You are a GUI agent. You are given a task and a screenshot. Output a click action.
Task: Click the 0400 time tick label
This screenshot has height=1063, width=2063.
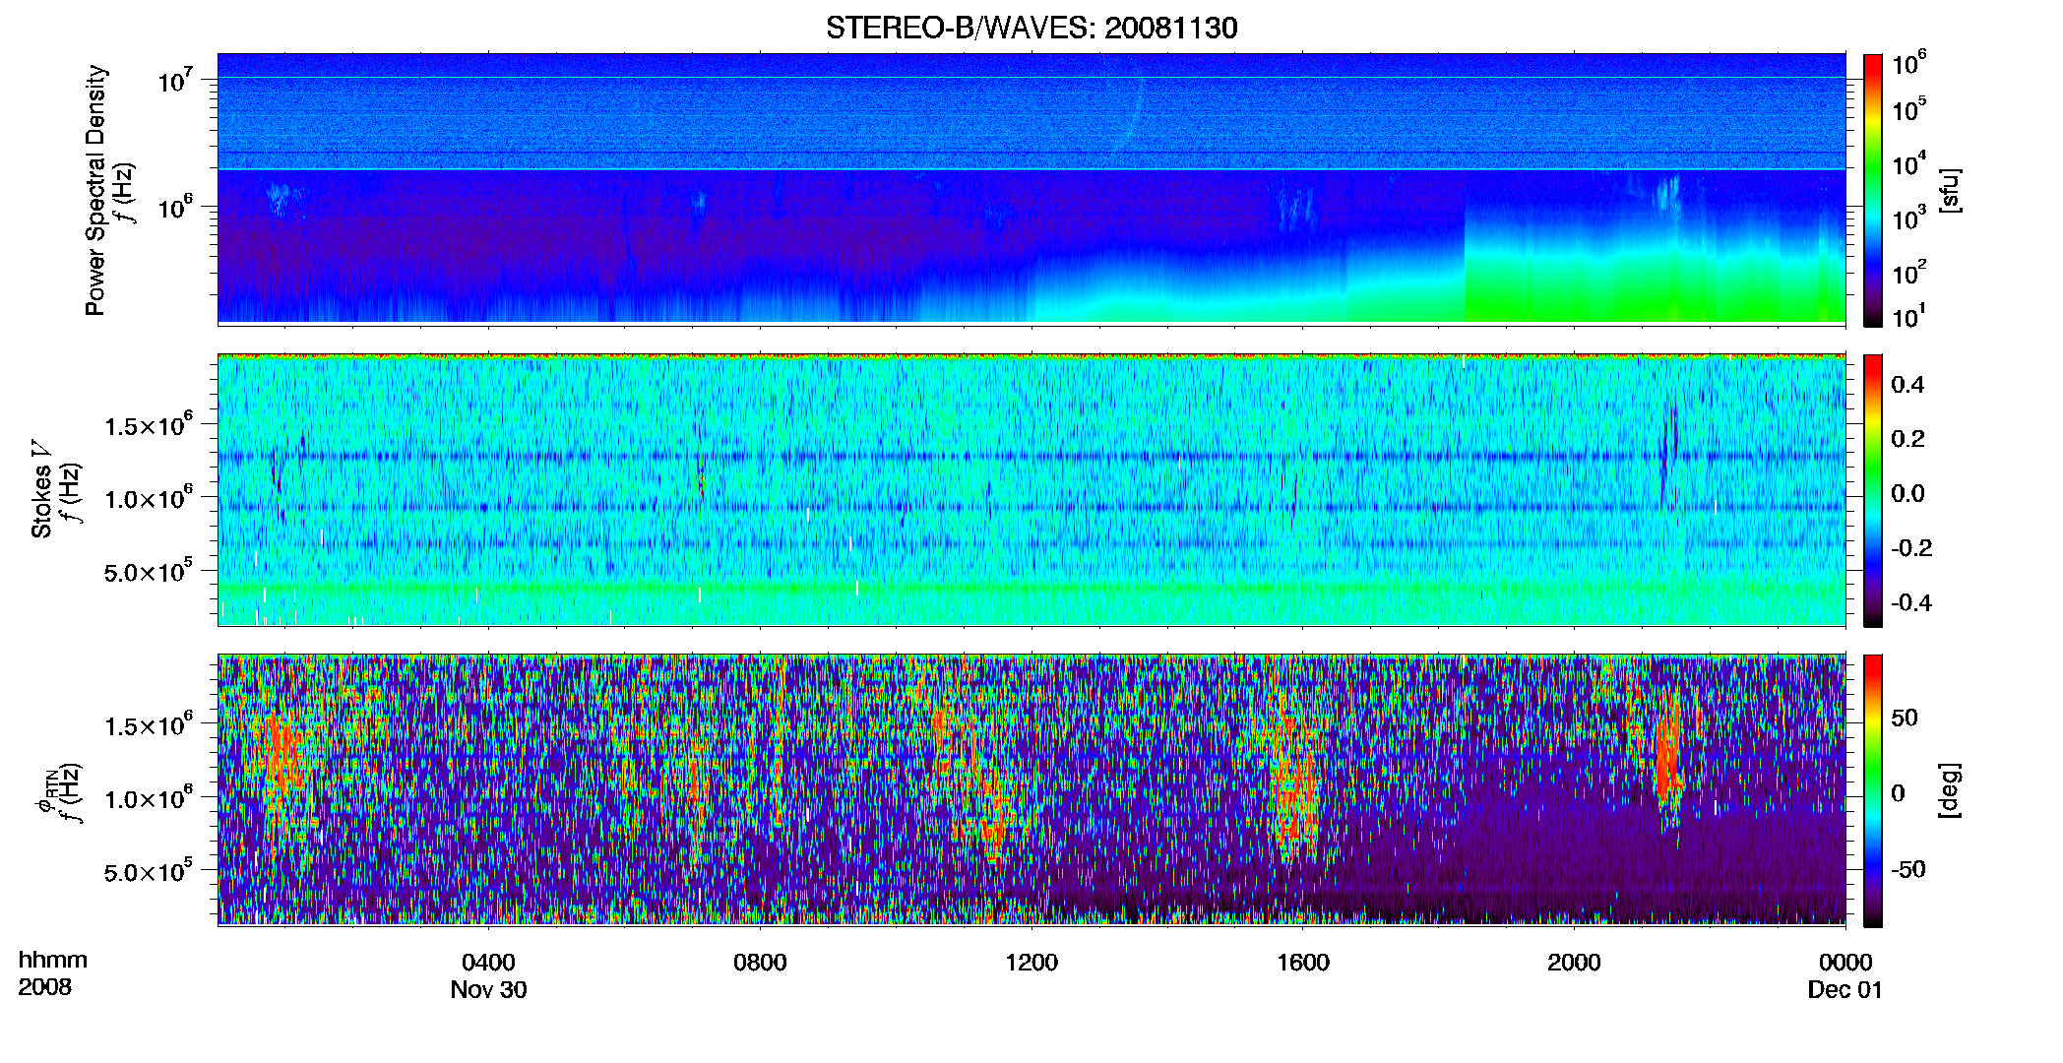click(488, 963)
